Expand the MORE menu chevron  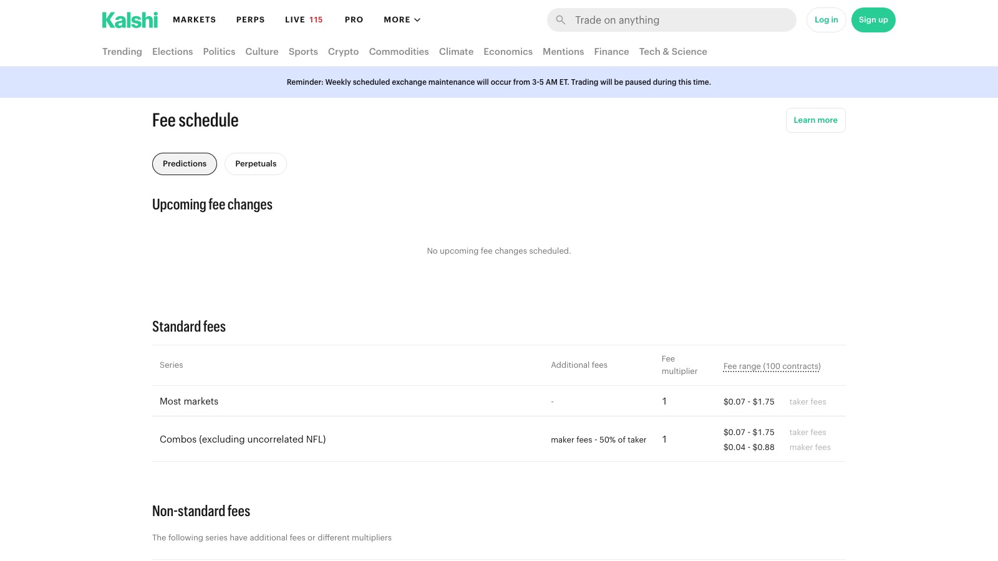tap(417, 20)
